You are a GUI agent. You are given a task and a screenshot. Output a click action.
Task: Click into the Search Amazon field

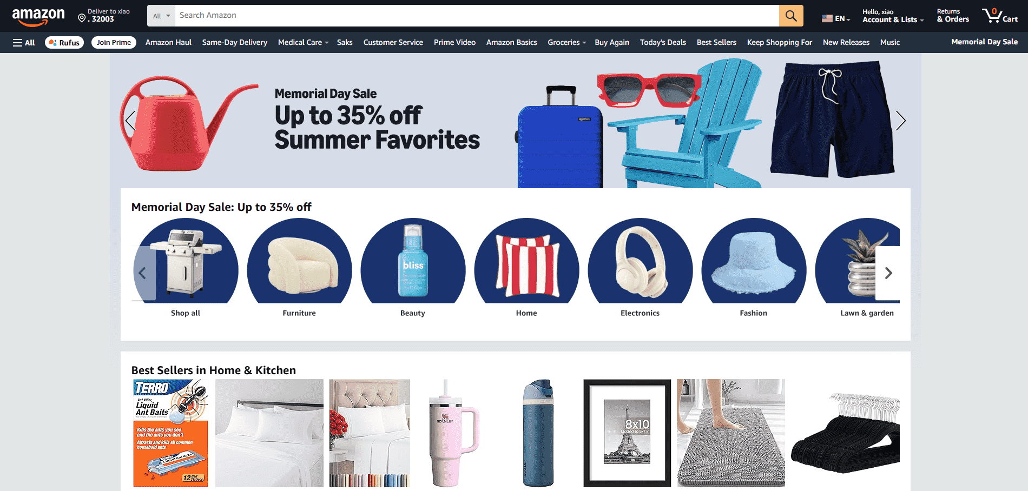477,16
